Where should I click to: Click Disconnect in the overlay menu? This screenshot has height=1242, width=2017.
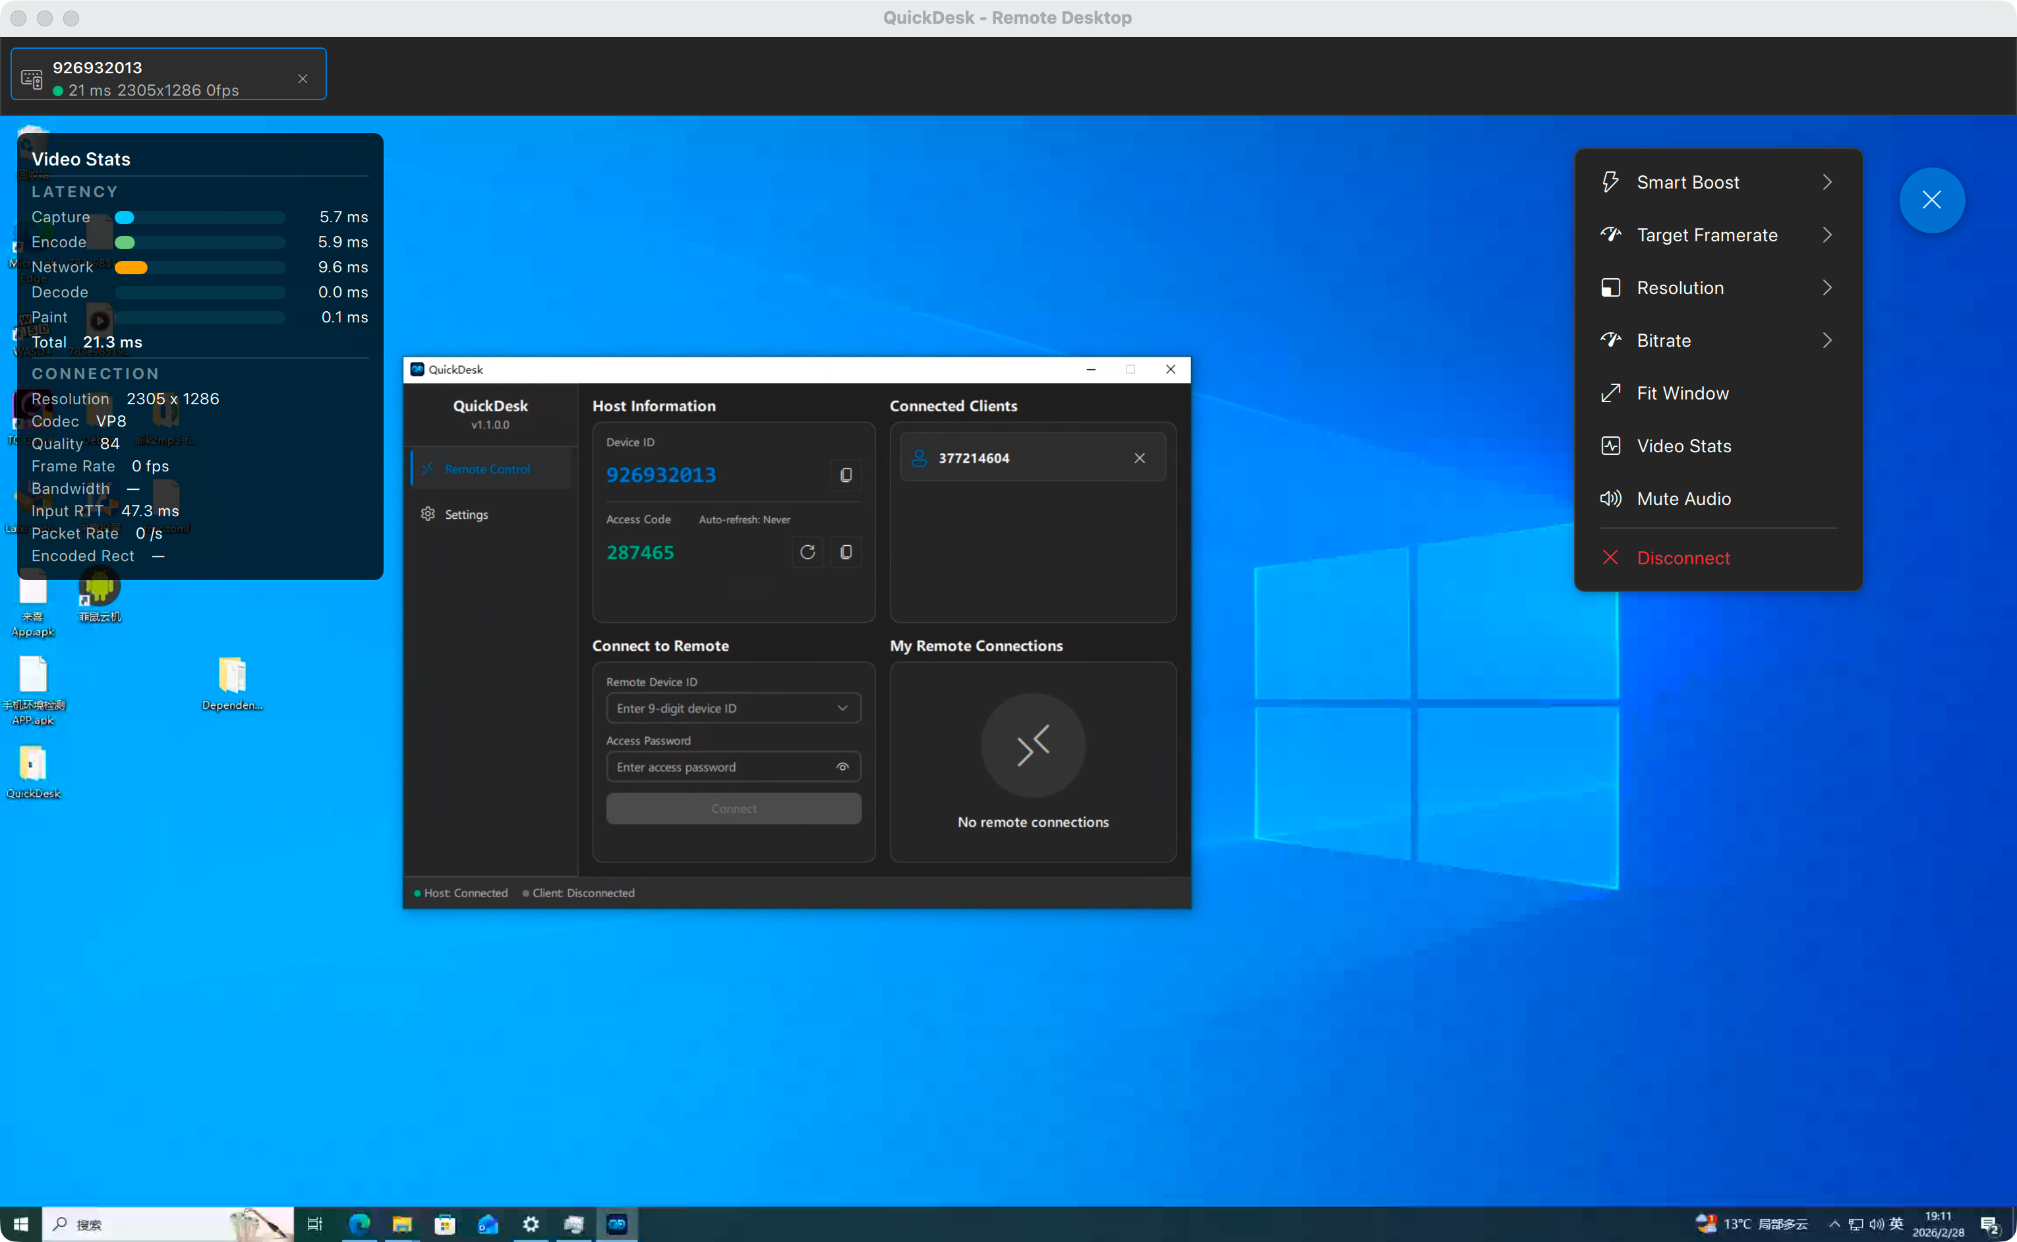click(1683, 558)
